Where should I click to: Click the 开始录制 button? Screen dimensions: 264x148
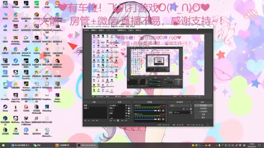coord(203,109)
